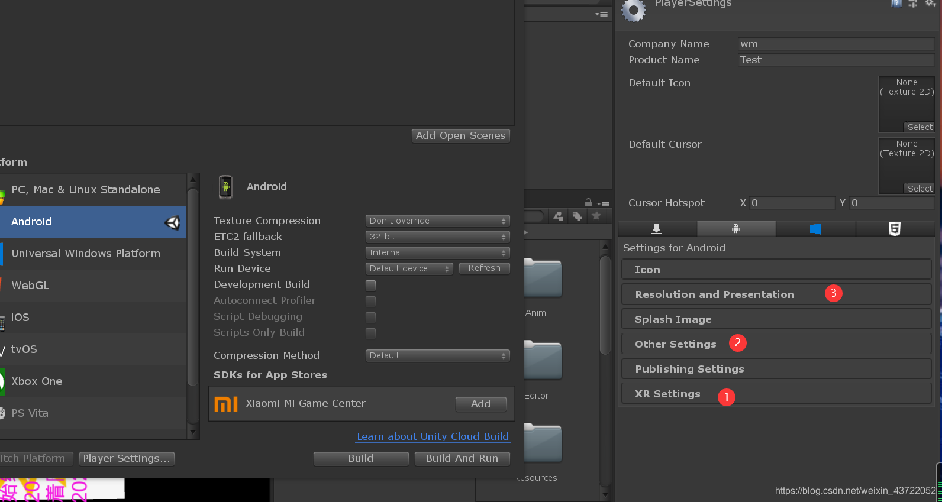Screen dimensions: 942x502
Task: Expand Resolution and Presentation section
Action: (776, 294)
